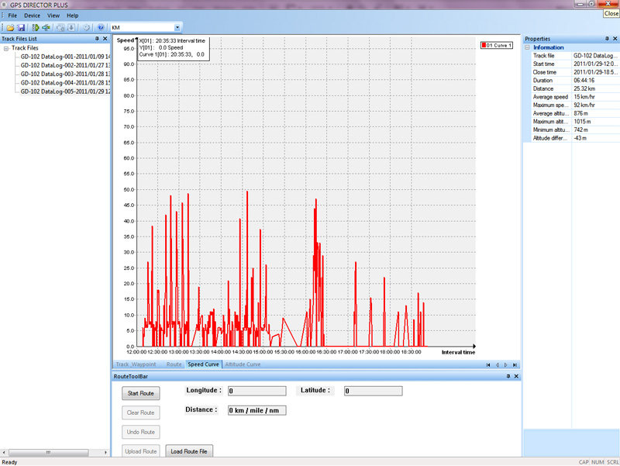The image size is (620, 466).
Task: Select GD-102 DataLog-003-2011/01/28 track
Action: click(65, 74)
